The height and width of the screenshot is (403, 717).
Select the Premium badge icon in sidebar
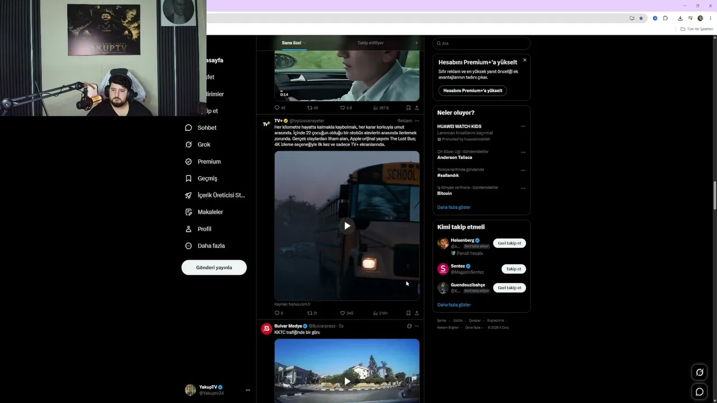[189, 161]
